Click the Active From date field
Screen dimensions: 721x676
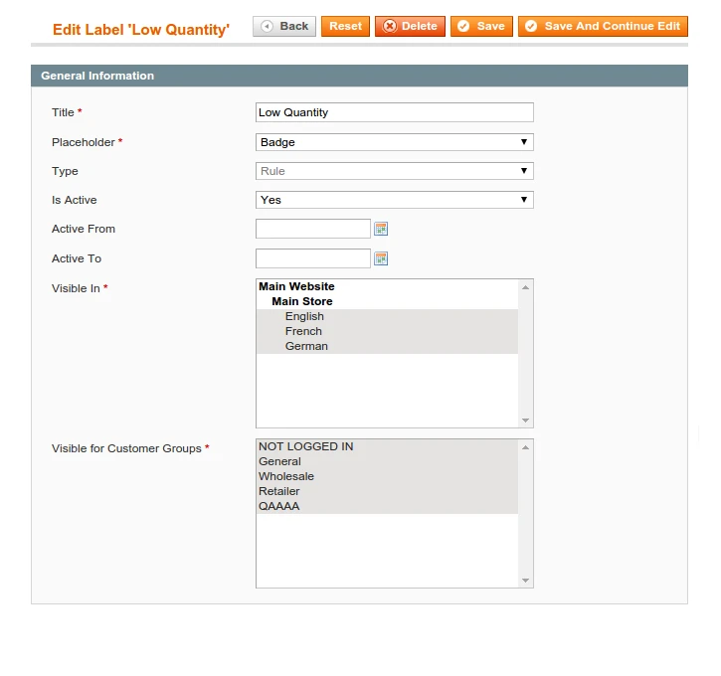(x=312, y=229)
